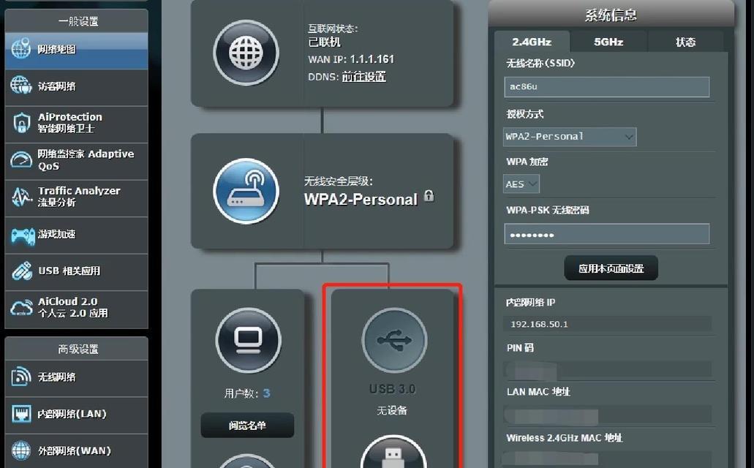This screenshot has width=754, height=468.
Task: Click the internet status 已联机 text
Action: 324,42
